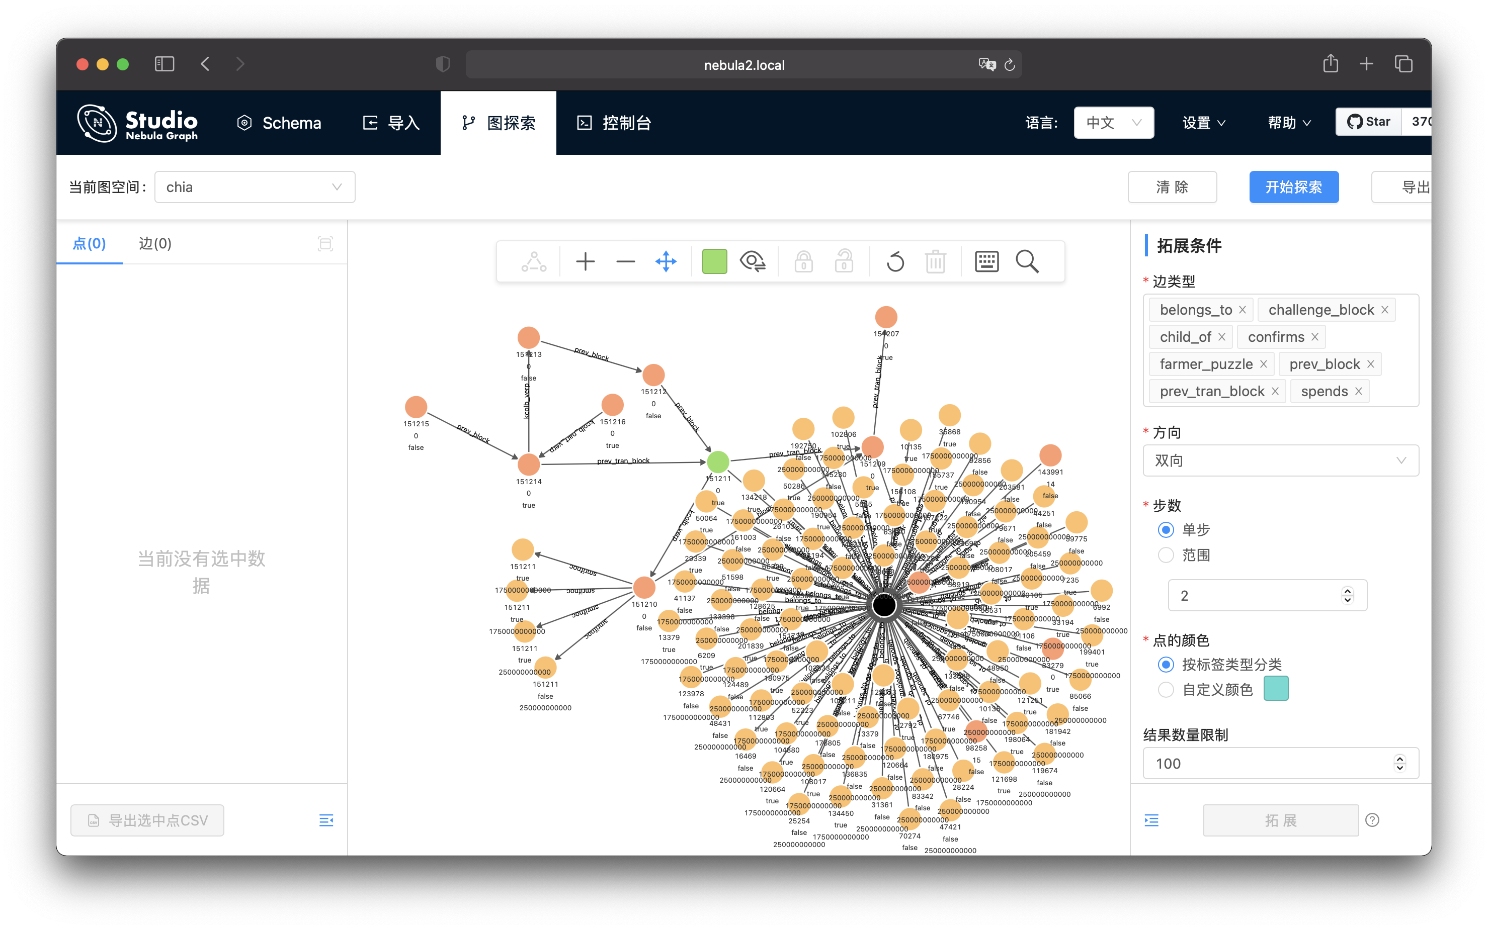Click the Nebula Graph Studio logo
This screenshot has height=930, width=1488.
137,123
